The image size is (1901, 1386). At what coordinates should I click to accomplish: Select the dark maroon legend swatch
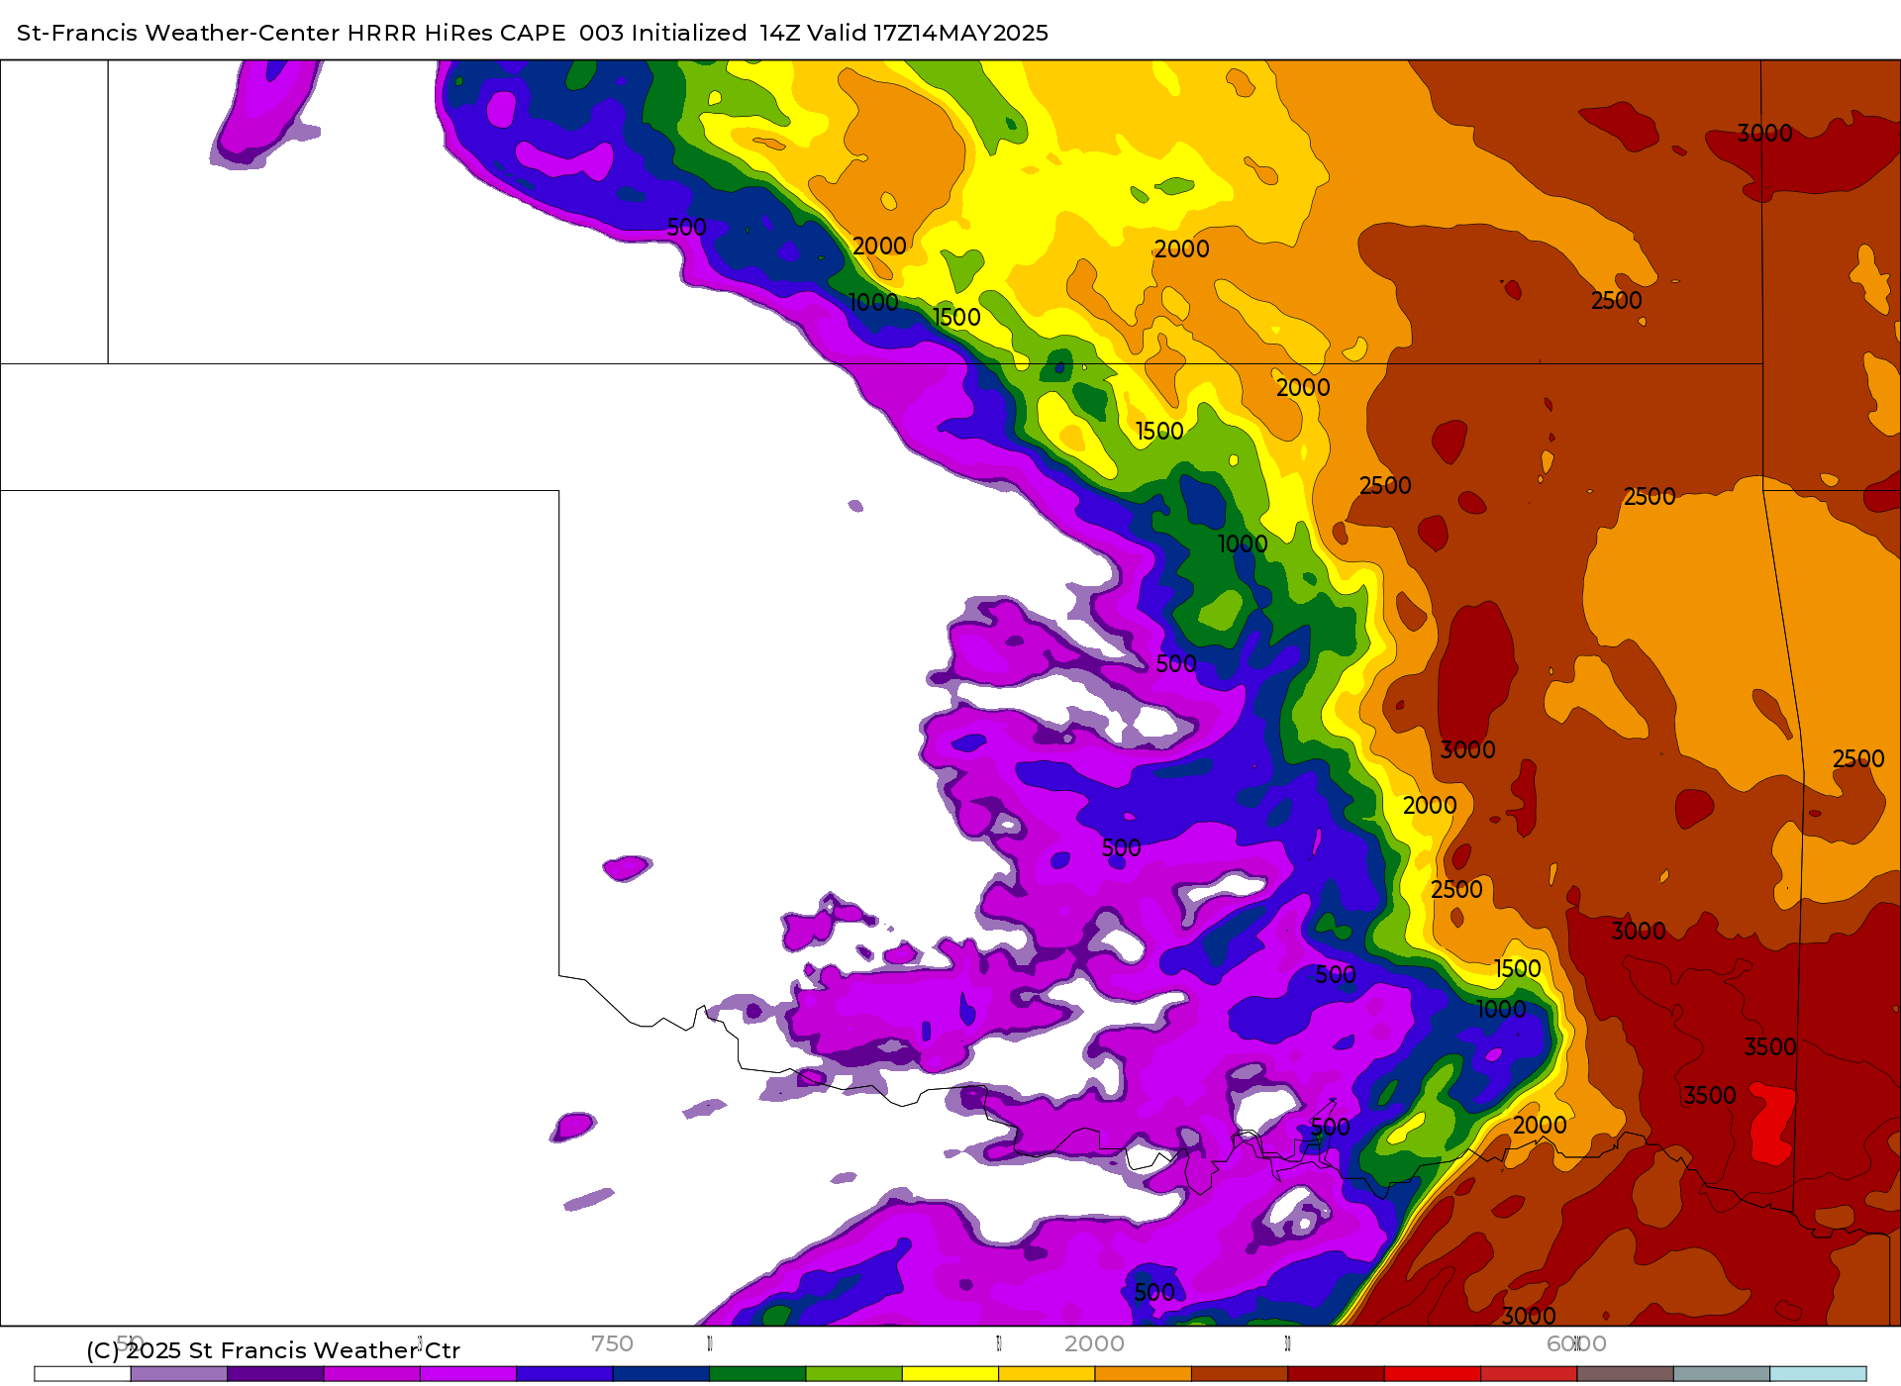coord(1336,1373)
